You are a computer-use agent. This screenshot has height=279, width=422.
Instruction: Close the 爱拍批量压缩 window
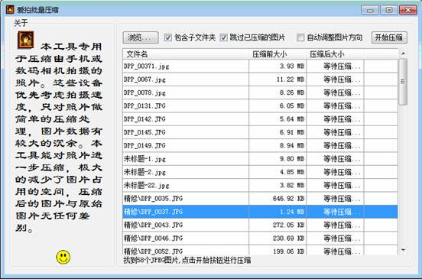pyautogui.click(x=408, y=10)
